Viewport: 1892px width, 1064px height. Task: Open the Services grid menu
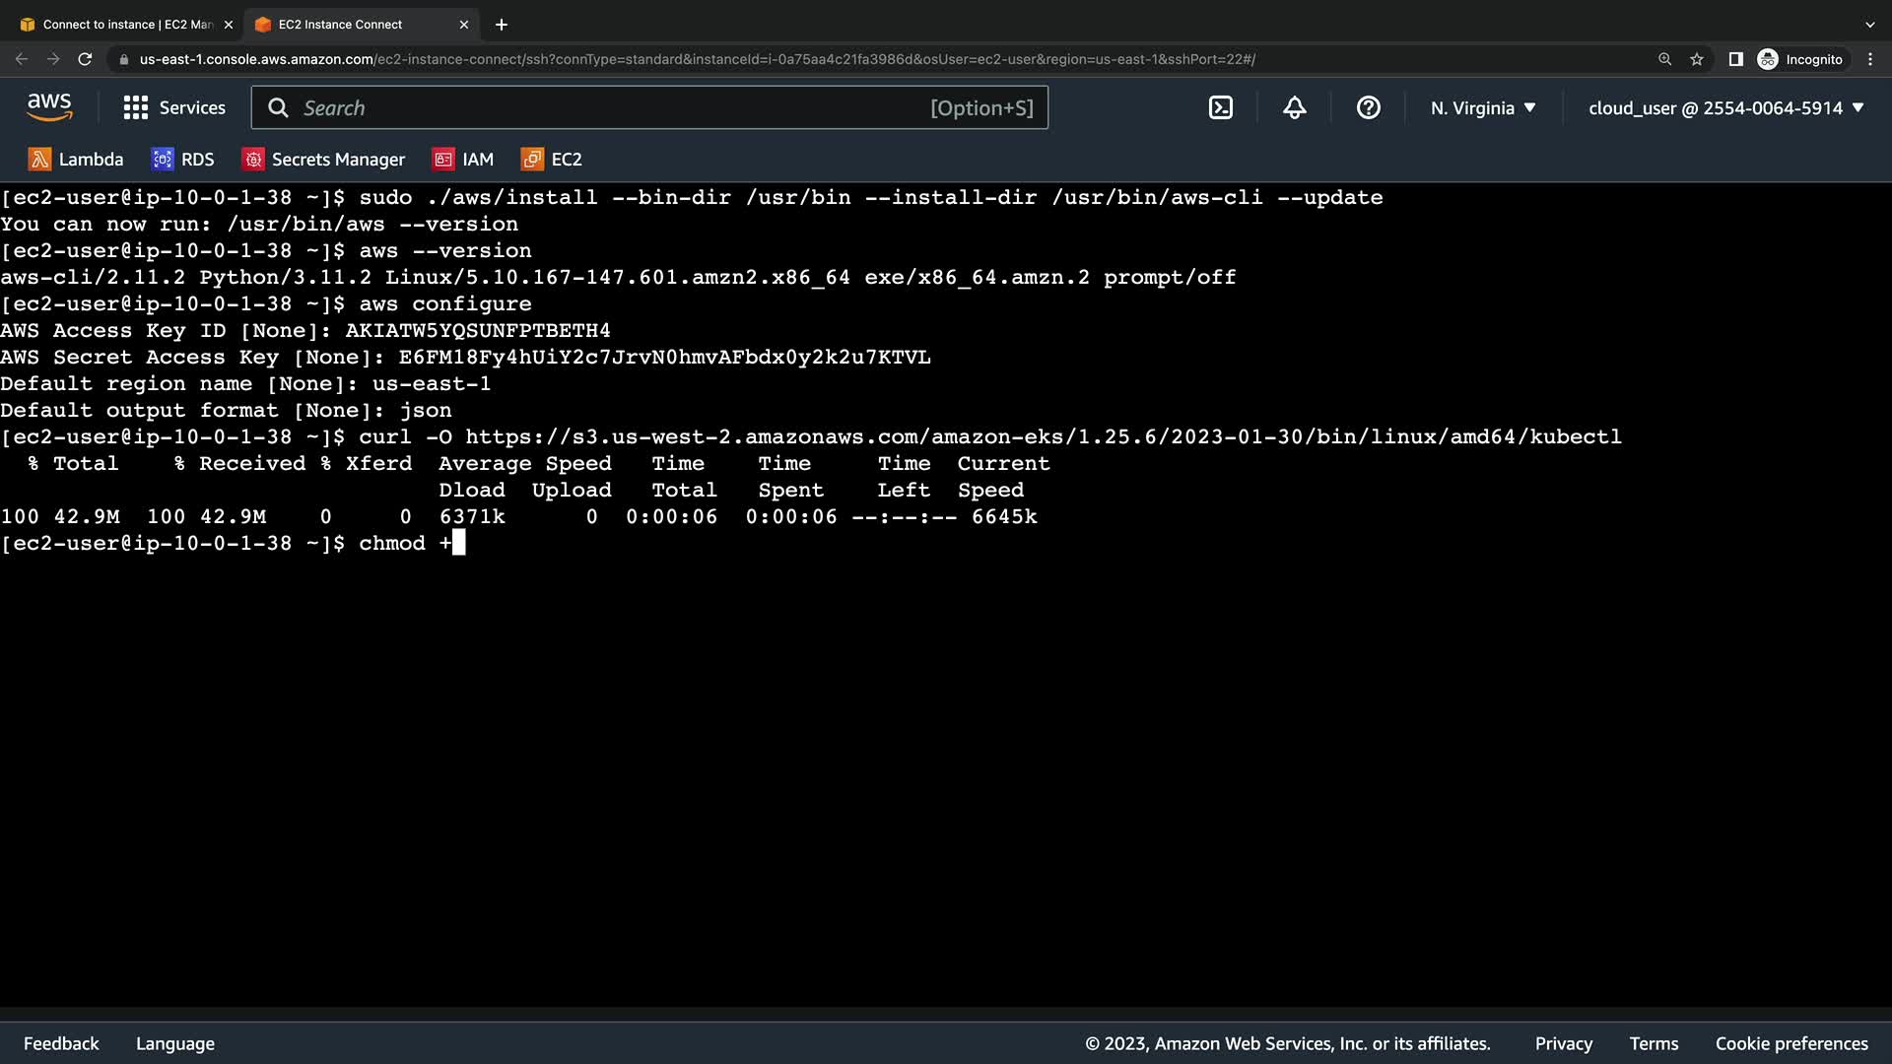pyautogui.click(x=174, y=108)
